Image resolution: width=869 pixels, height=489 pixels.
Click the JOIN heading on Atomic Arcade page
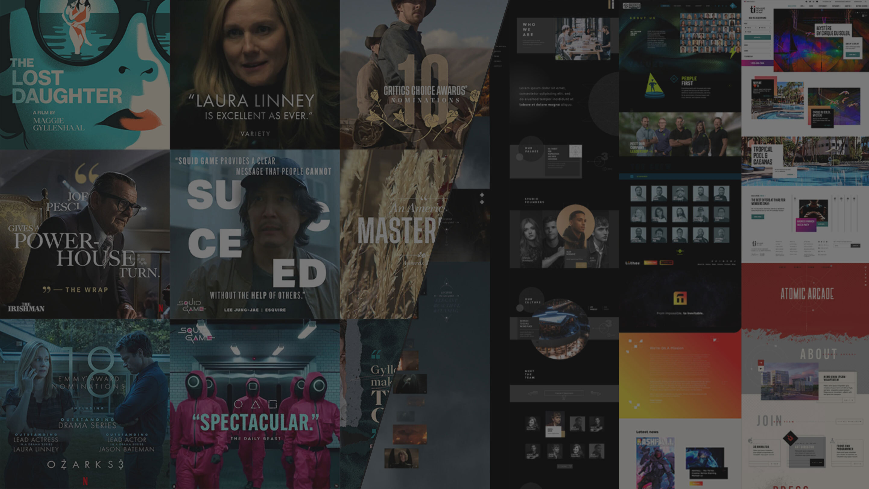769,421
